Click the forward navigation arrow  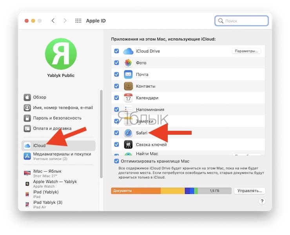65,21
